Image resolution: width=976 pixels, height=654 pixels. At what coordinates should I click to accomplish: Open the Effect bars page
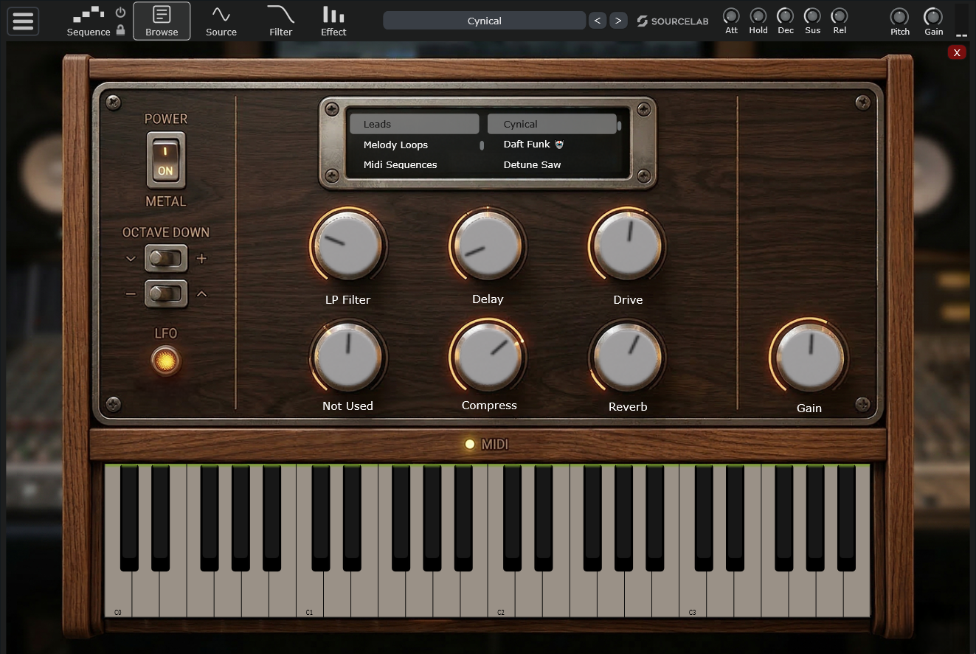tap(333, 21)
